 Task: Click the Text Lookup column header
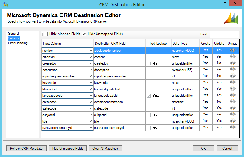[158, 44]
